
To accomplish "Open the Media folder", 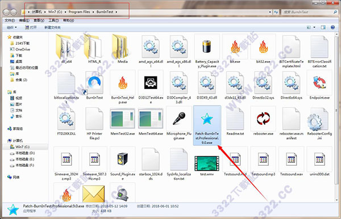I will pyautogui.click(x=122, y=49).
